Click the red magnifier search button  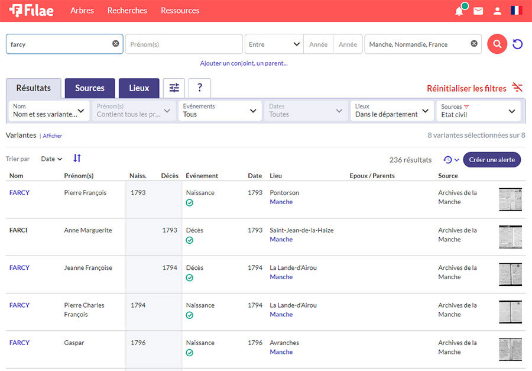pos(497,44)
